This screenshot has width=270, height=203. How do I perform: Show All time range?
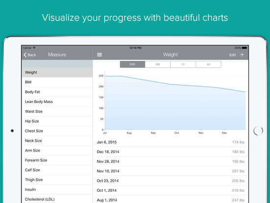click(208, 64)
